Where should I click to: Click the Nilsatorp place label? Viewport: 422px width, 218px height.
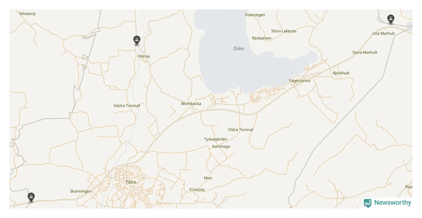pos(27,14)
